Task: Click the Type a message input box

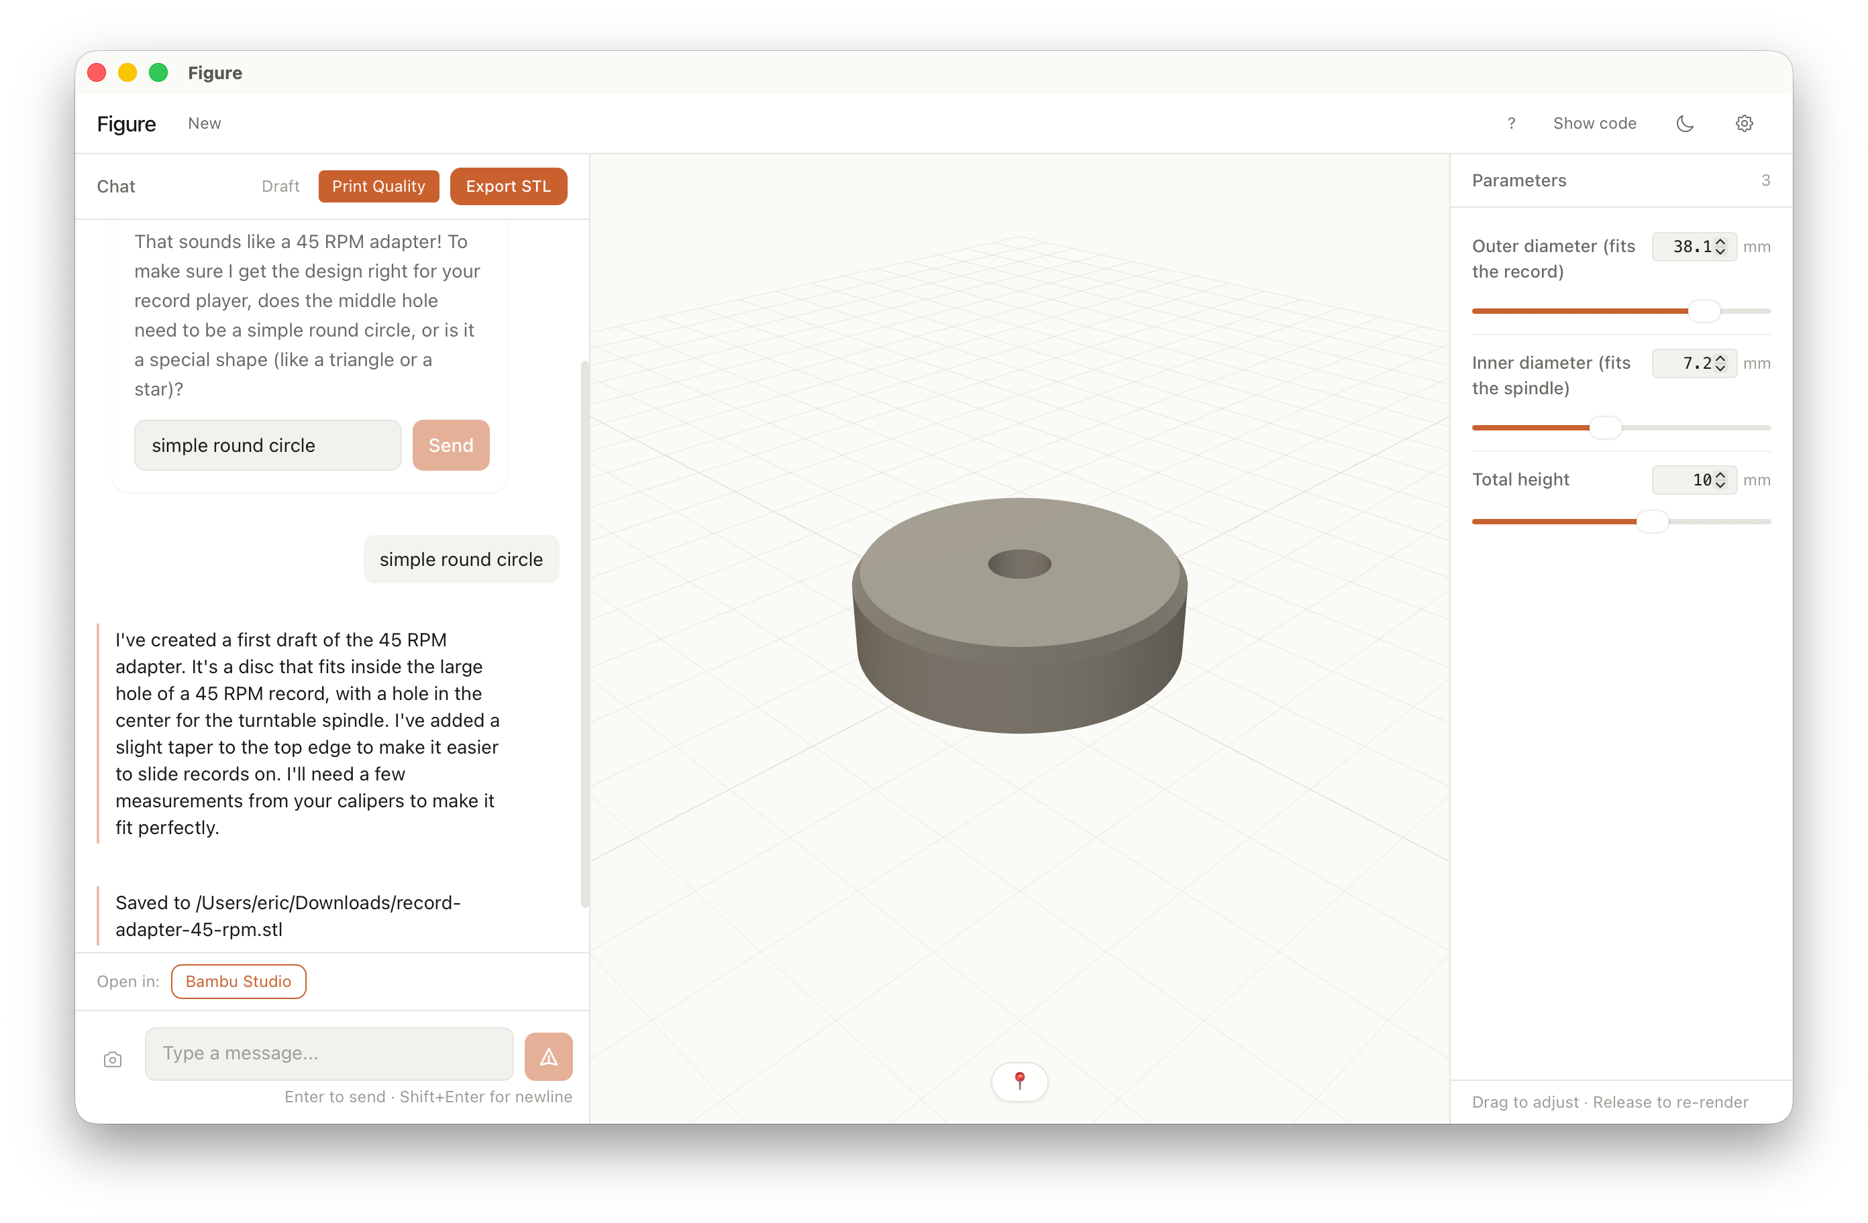Action: click(x=329, y=1053)
